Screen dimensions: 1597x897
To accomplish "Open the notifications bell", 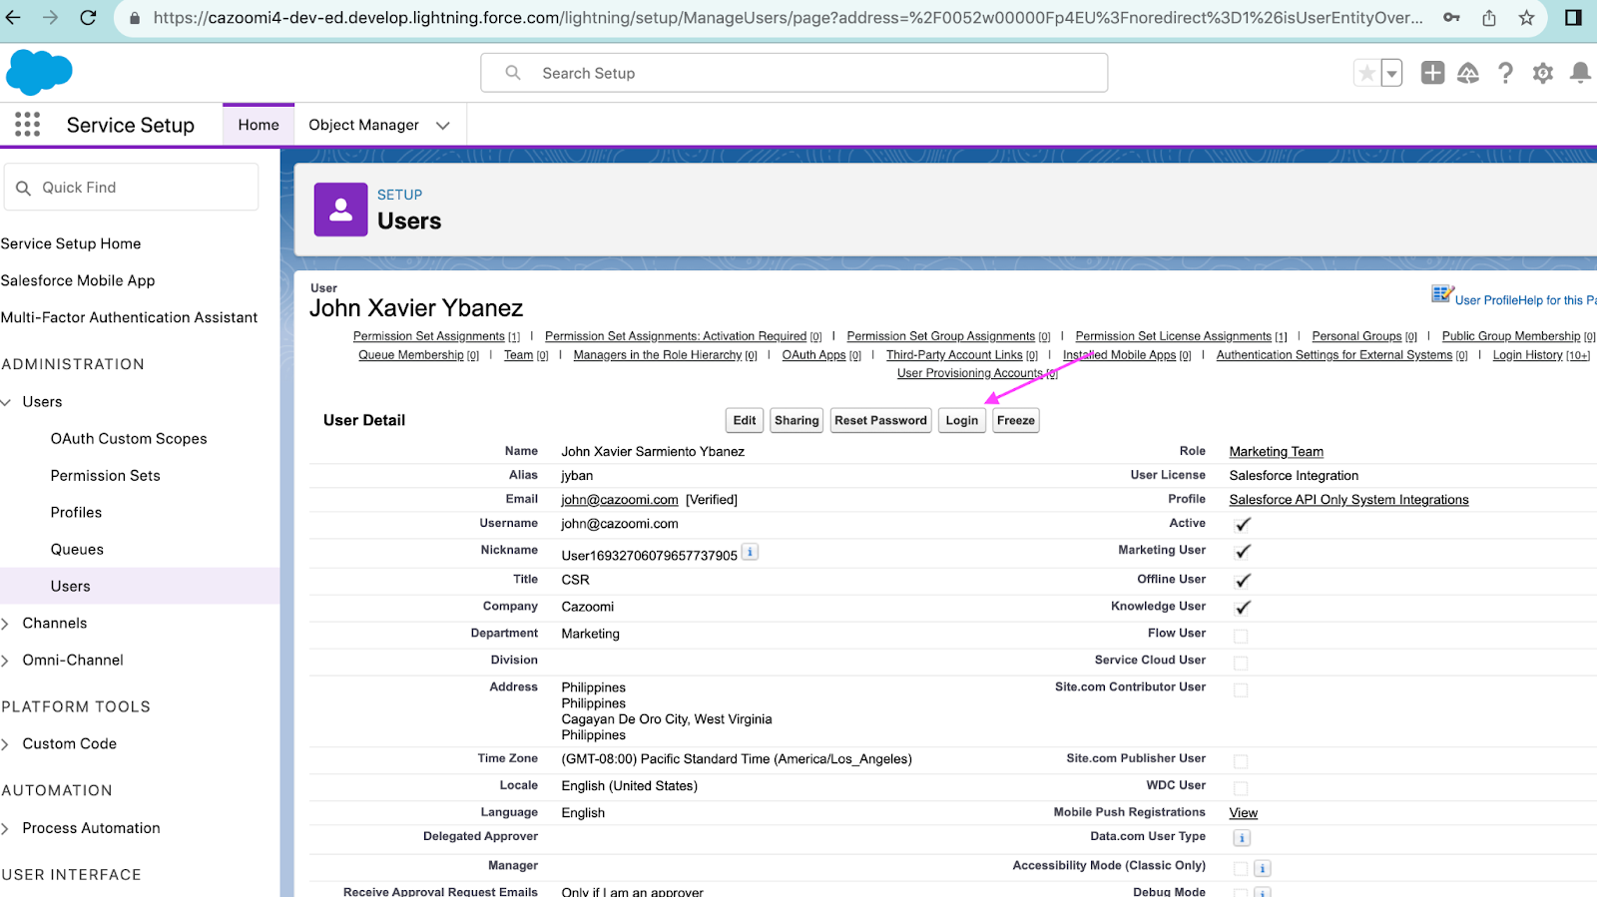I will 1580,73.
